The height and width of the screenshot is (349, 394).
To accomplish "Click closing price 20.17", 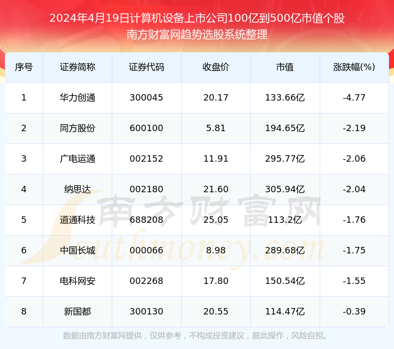I will pos(216,98).
